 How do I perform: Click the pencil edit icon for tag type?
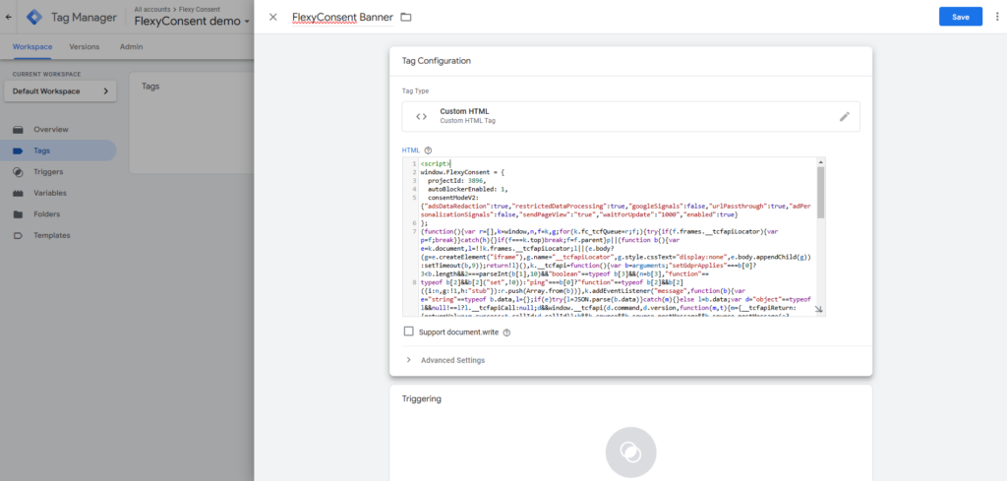pos(844,116)
